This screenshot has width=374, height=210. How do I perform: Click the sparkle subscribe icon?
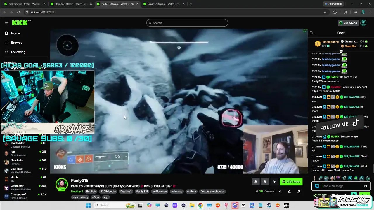point(274,182)
